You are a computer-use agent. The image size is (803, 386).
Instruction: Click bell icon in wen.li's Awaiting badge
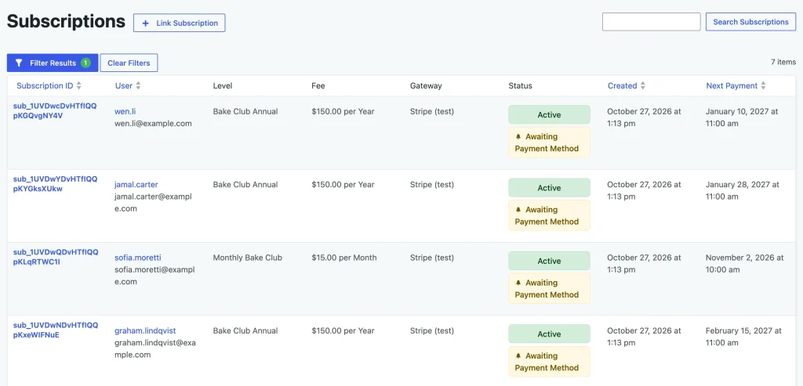click(x=518, y=136)
